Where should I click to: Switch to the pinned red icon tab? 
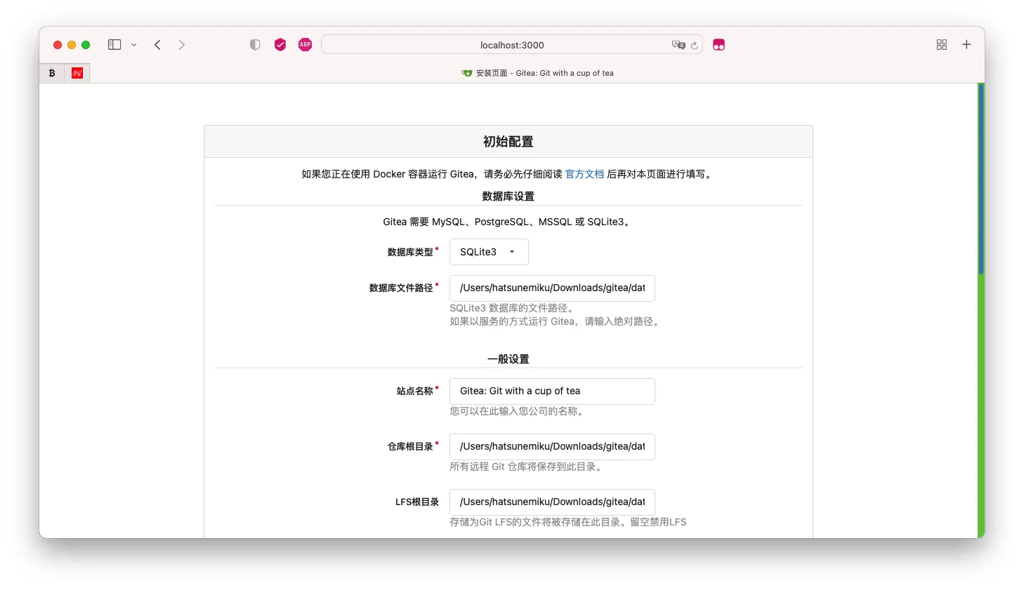[77, 73]
